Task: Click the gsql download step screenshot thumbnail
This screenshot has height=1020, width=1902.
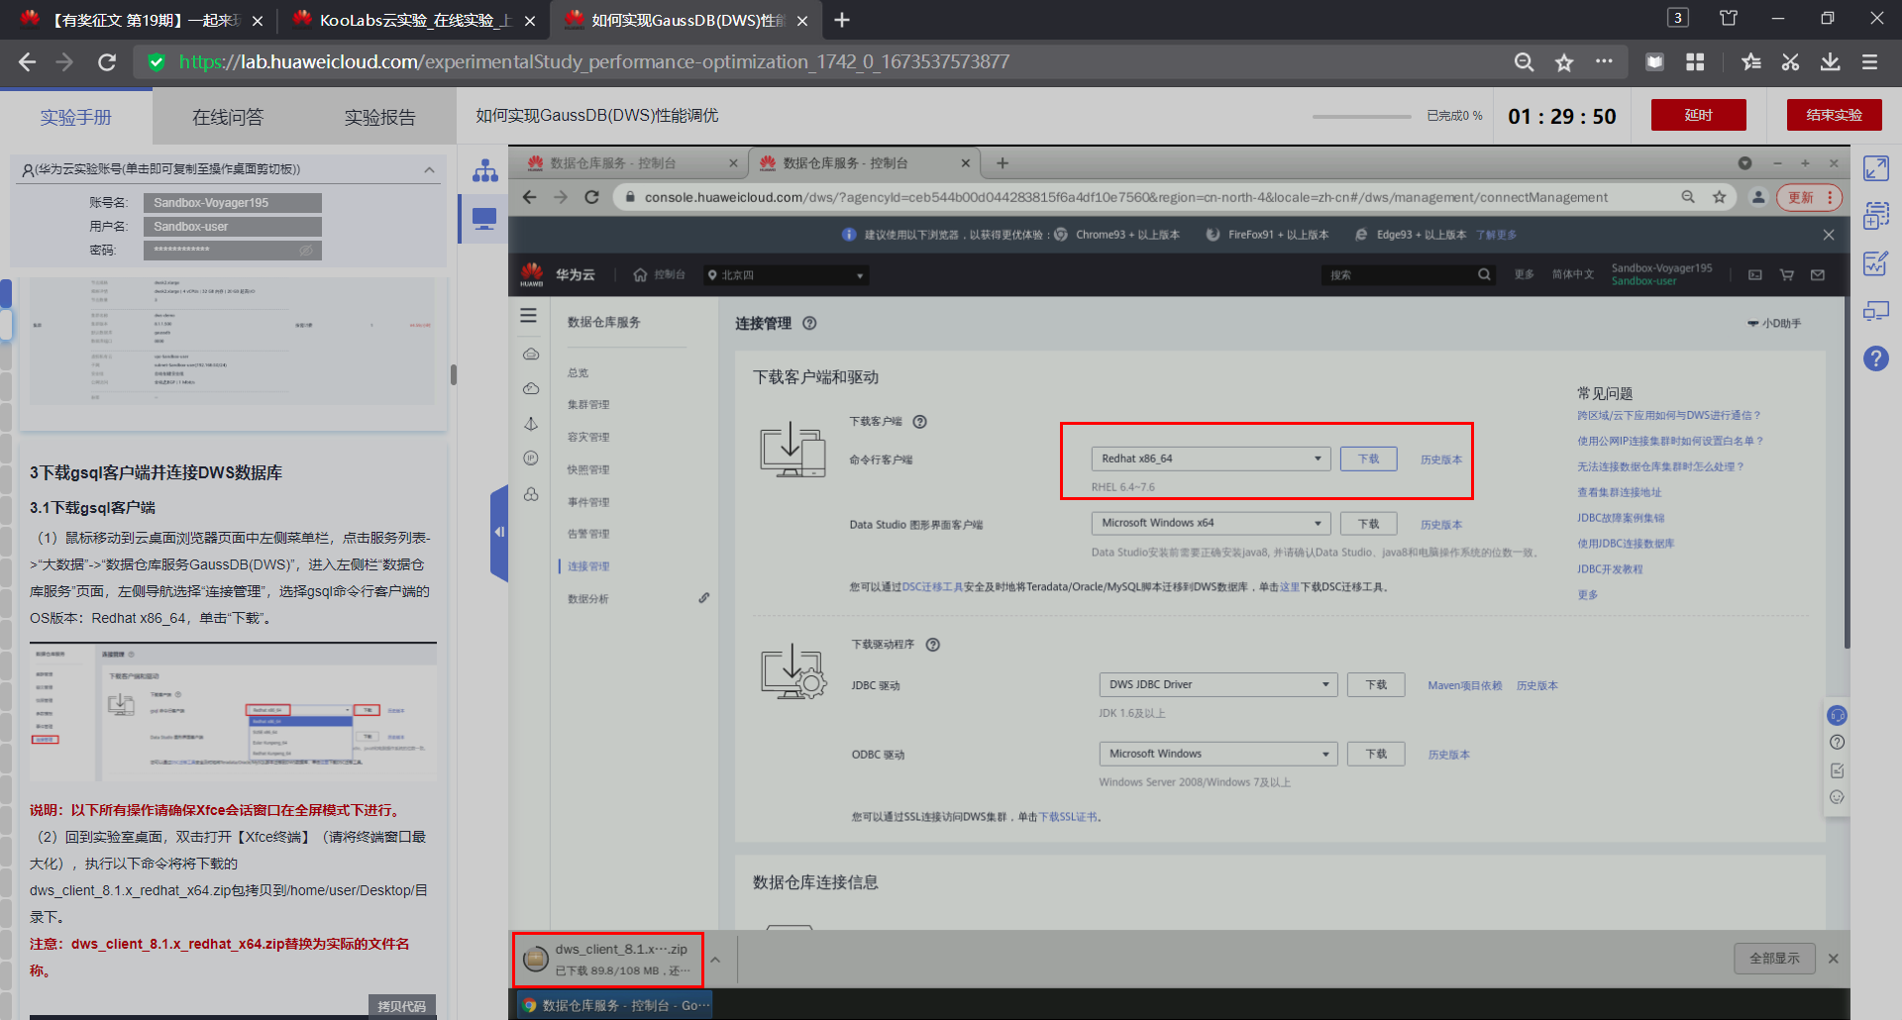Action: pos(233,713)
